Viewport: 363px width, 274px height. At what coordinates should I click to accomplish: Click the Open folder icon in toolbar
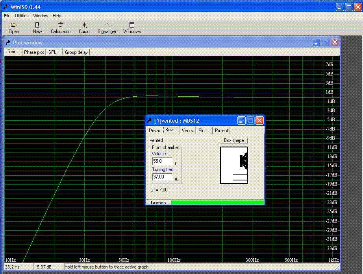tap(14, 25)
